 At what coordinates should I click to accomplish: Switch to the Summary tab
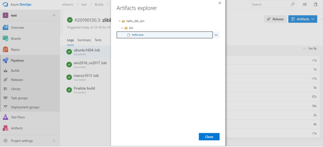click(84, 40)
